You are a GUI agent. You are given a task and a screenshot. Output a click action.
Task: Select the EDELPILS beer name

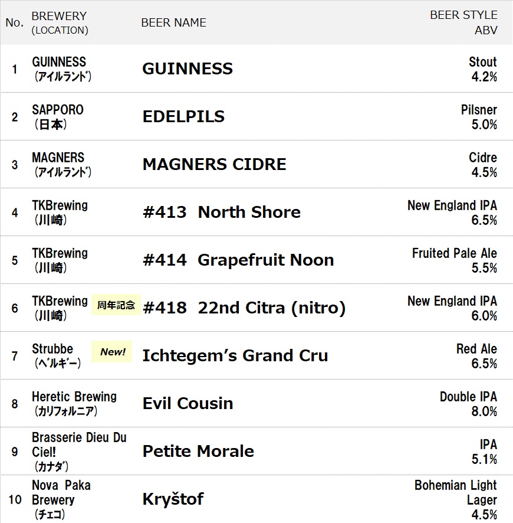(183, 117)
